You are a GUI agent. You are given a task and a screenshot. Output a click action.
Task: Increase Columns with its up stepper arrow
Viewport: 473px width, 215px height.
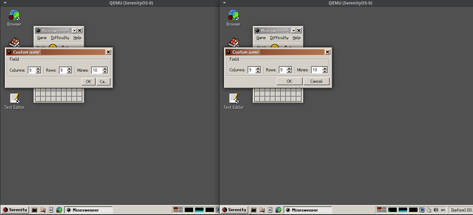tap(258, 68)
